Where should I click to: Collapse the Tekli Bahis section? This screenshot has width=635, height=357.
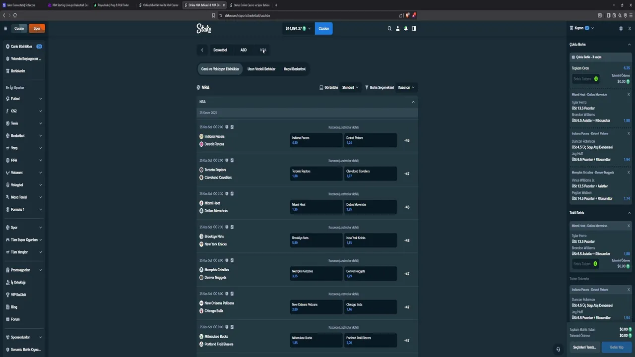629,213
